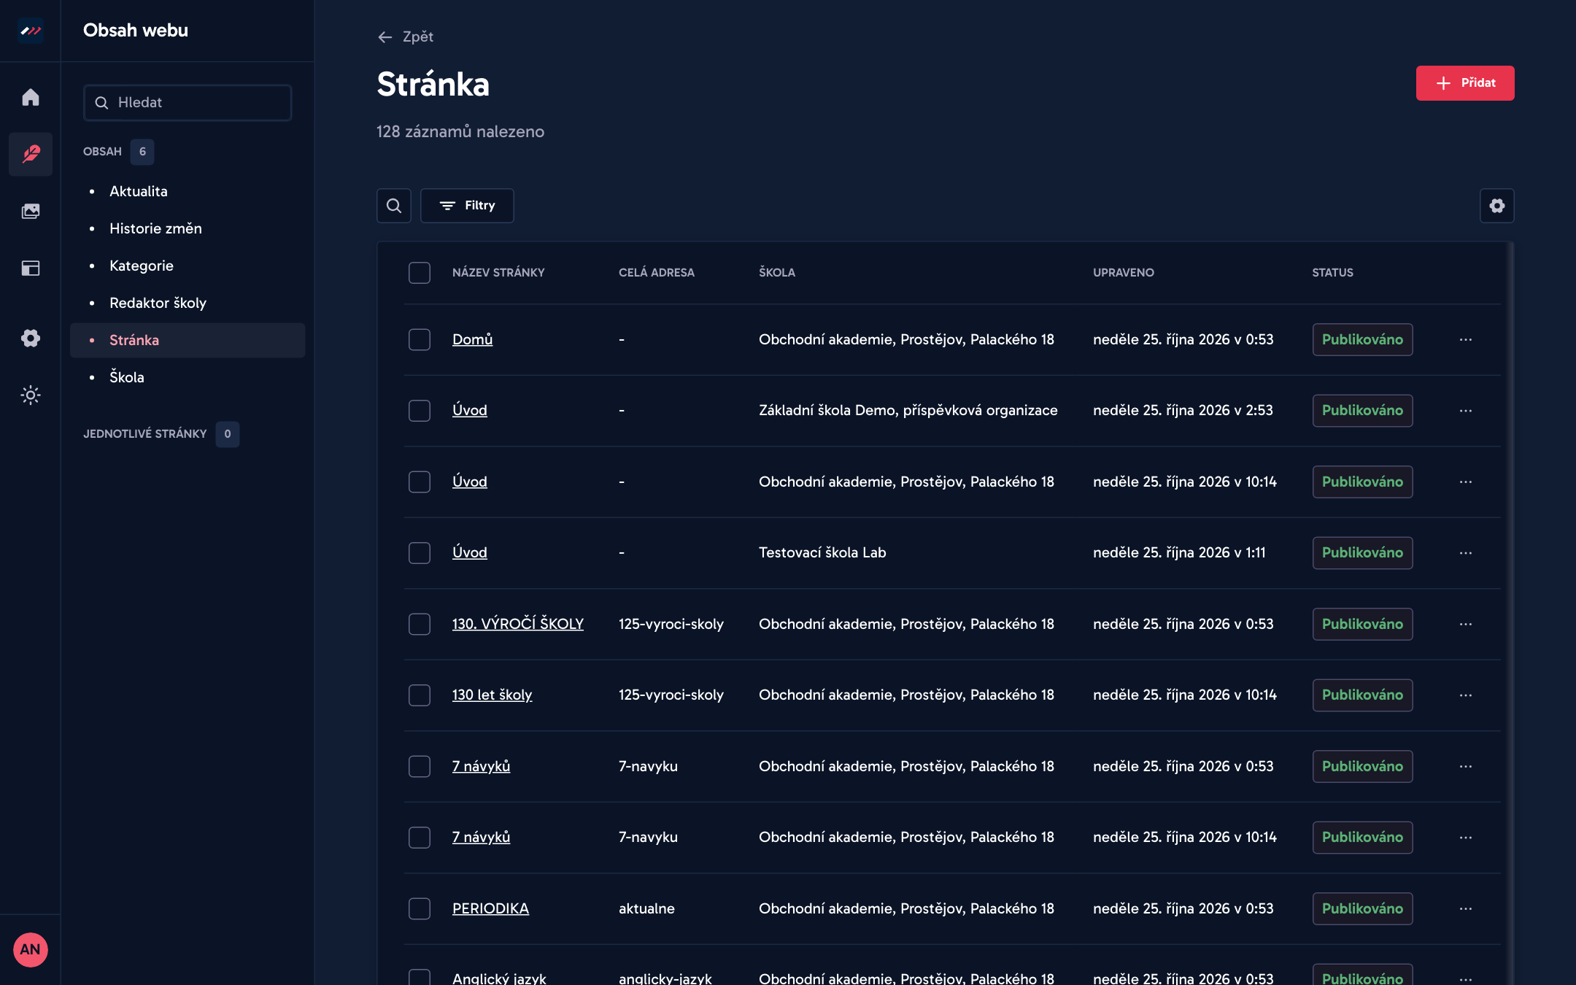Open the media library images icon
The image size is (1576, 985).
coord(31,211)
